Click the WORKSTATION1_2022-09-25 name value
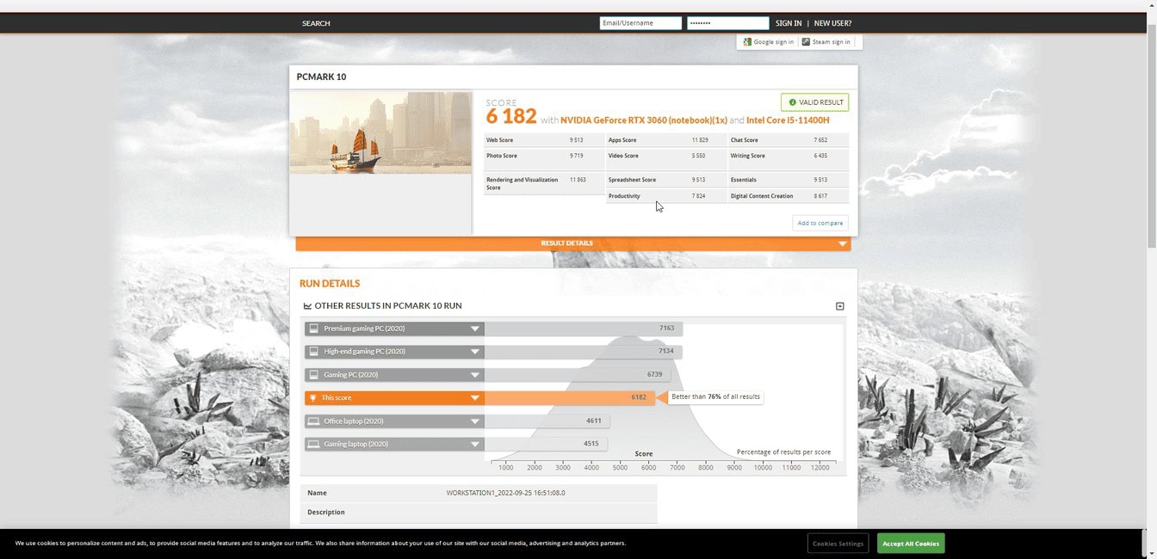The image size is (1157, 559). [505, 494]
